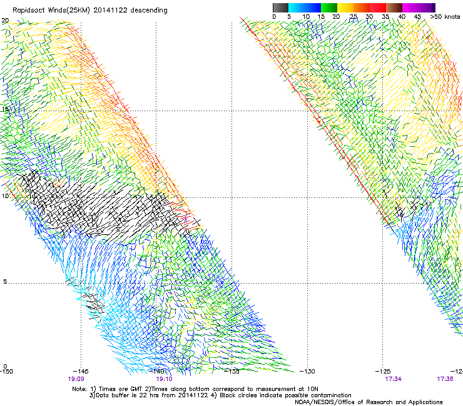Click the cyan 5-10 knots color swatch
Screen dimensions: 463x406
point(297,7)
